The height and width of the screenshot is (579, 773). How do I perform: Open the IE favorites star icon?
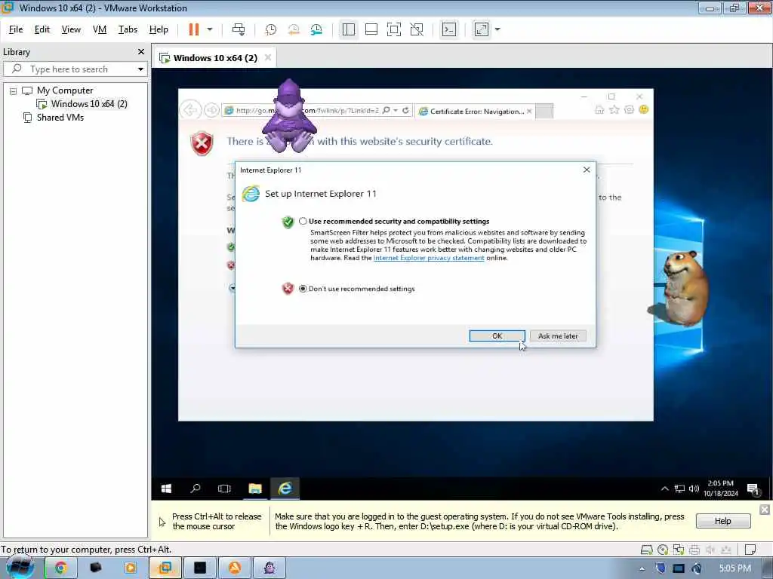614,110
